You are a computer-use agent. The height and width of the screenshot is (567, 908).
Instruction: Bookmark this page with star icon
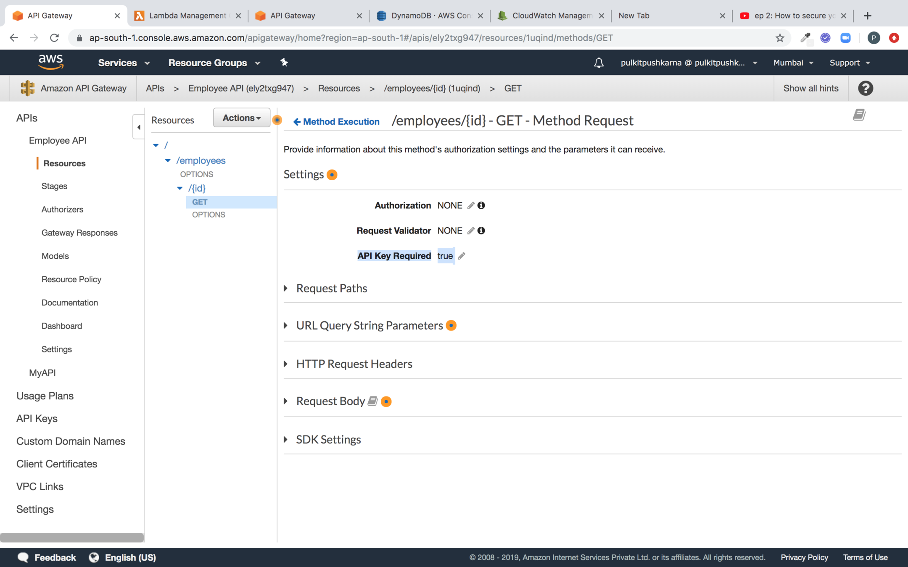tap(780, 38)
